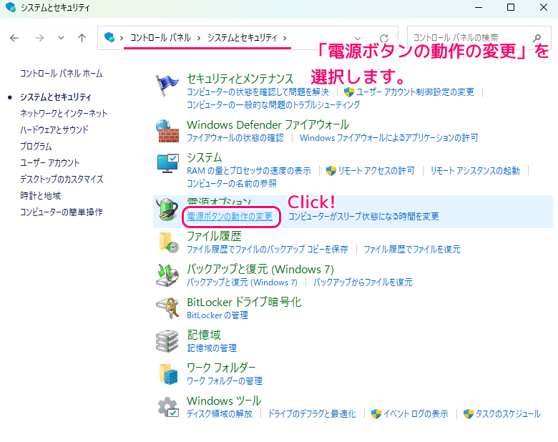
Task: Refresh the address bar view
Action: [384, 38]
